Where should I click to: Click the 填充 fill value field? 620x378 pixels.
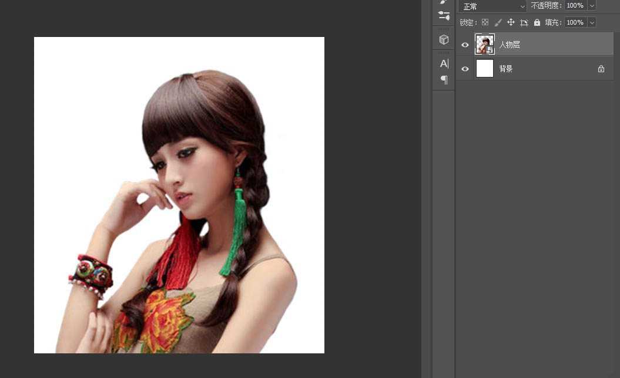pyautogui.click(x=575, y=22)
